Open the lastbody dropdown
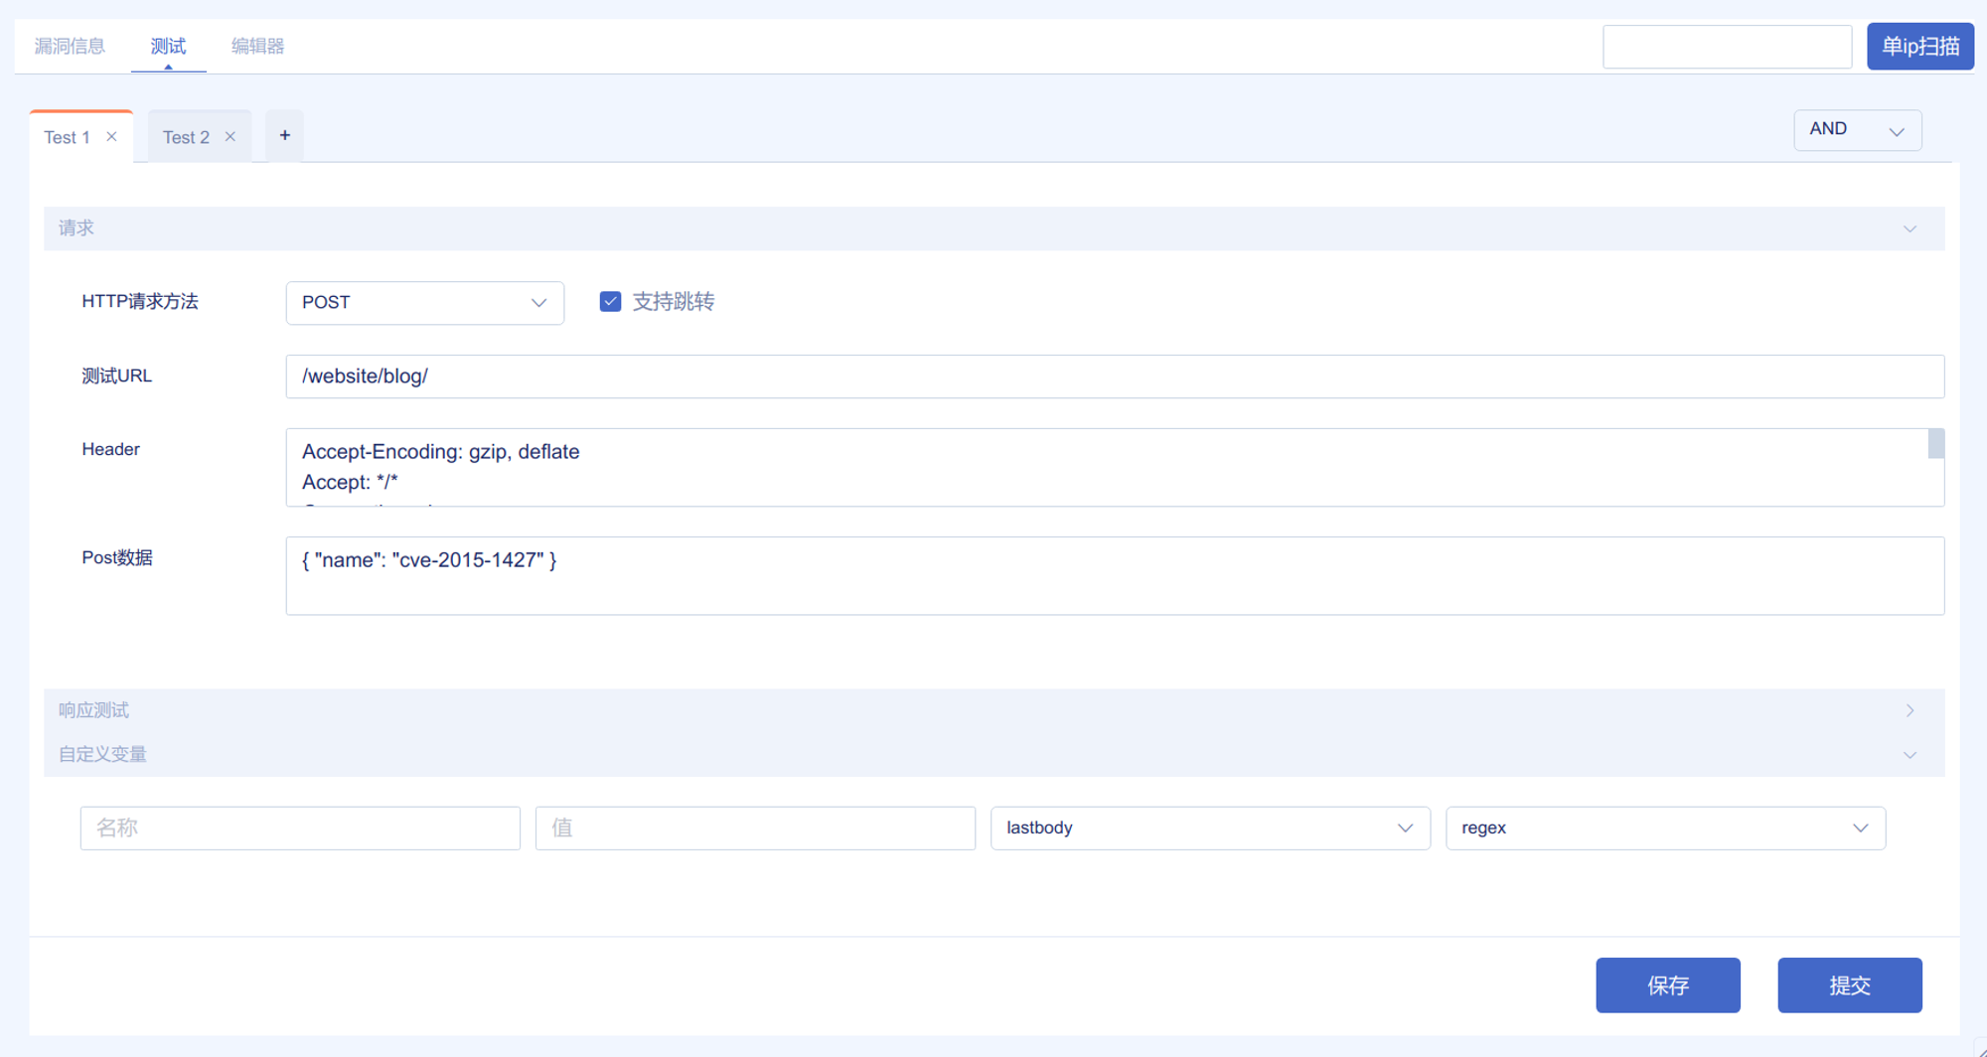 (1209, 828)
